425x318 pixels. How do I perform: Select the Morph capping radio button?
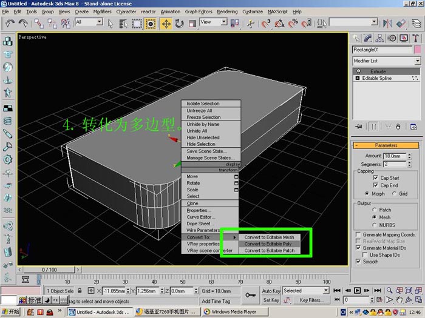[x=367, y=194]
